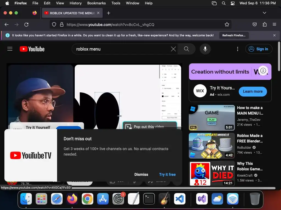This screenshot has height=210, width=281.
Task: Go back with the browser arrow
Action: [x=7, y=24]
